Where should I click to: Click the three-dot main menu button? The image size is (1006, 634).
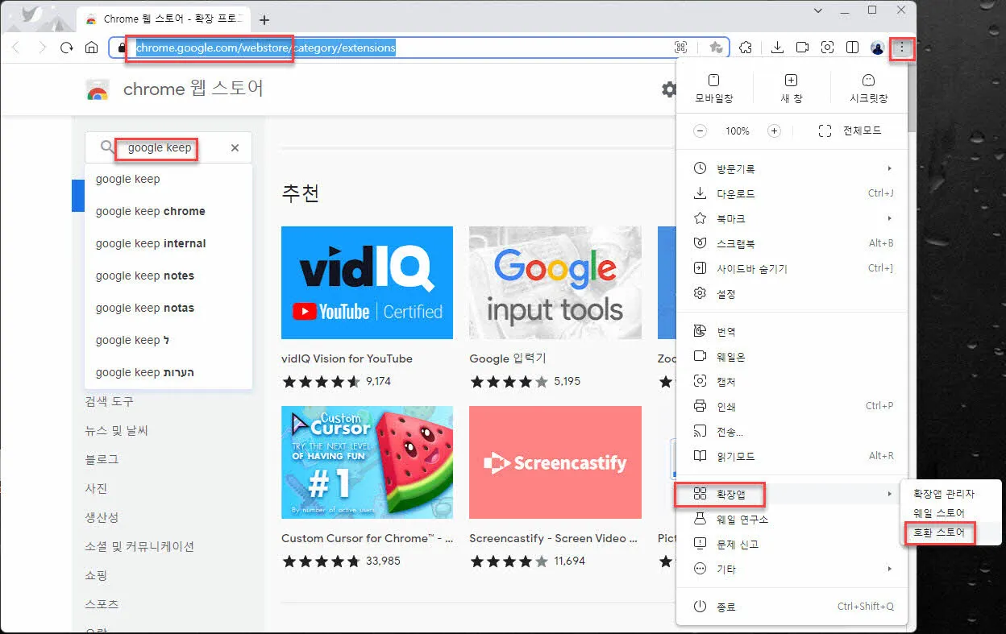tap(902, 48)
